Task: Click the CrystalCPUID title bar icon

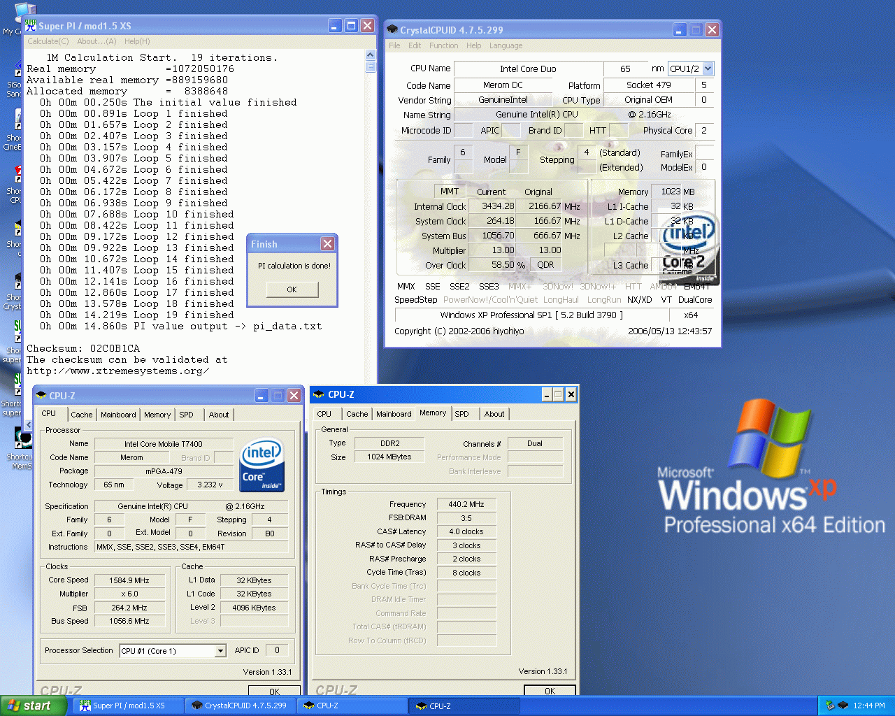Action: click(x=392, y=29)
